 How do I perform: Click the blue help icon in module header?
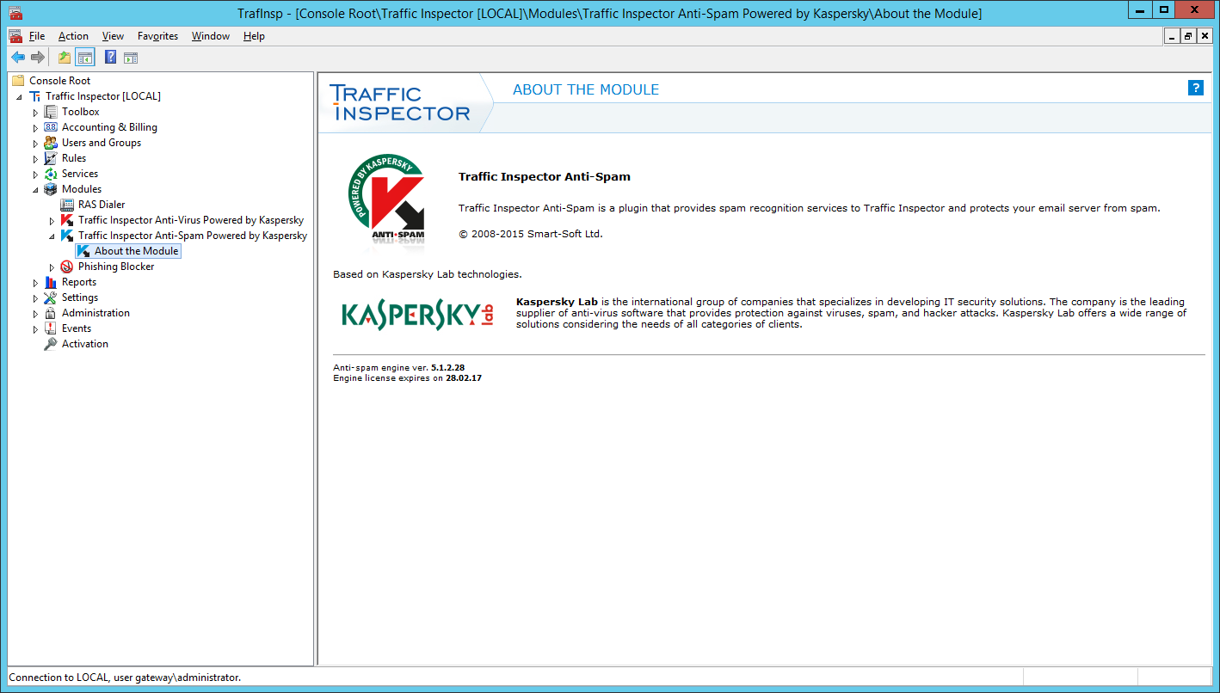tap(1195, 88)
